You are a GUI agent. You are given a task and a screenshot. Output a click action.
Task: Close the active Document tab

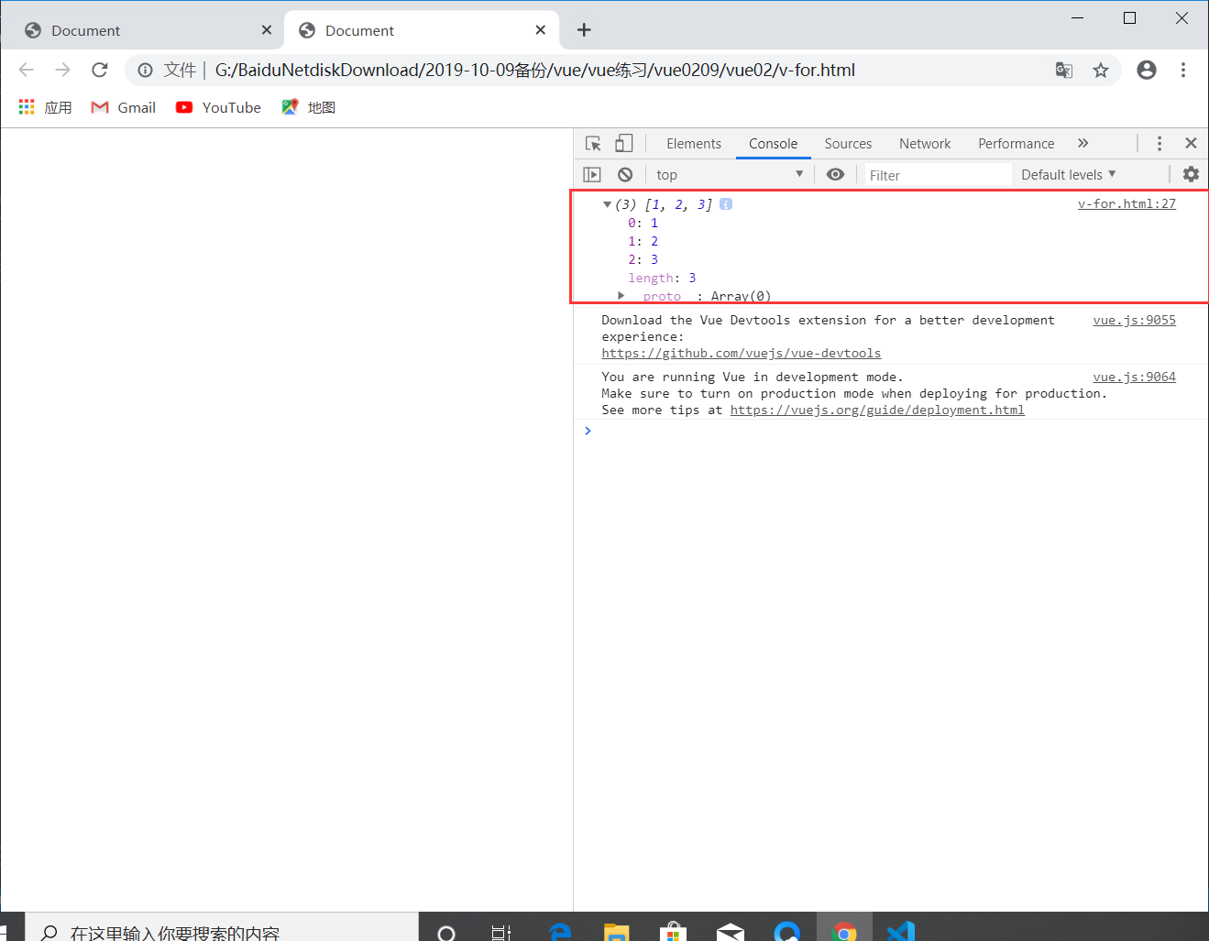pyautogui.click(x=541, y=30)
